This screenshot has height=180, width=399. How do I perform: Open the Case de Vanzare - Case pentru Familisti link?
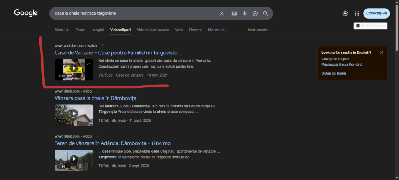pyautogui.click(x=118, y=53)
